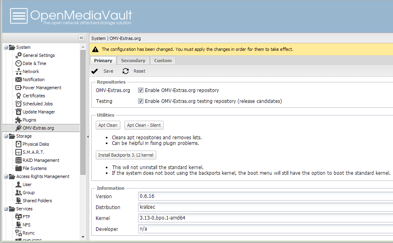
Task: Click the File Systems folder icon
Action: (19, 168)
